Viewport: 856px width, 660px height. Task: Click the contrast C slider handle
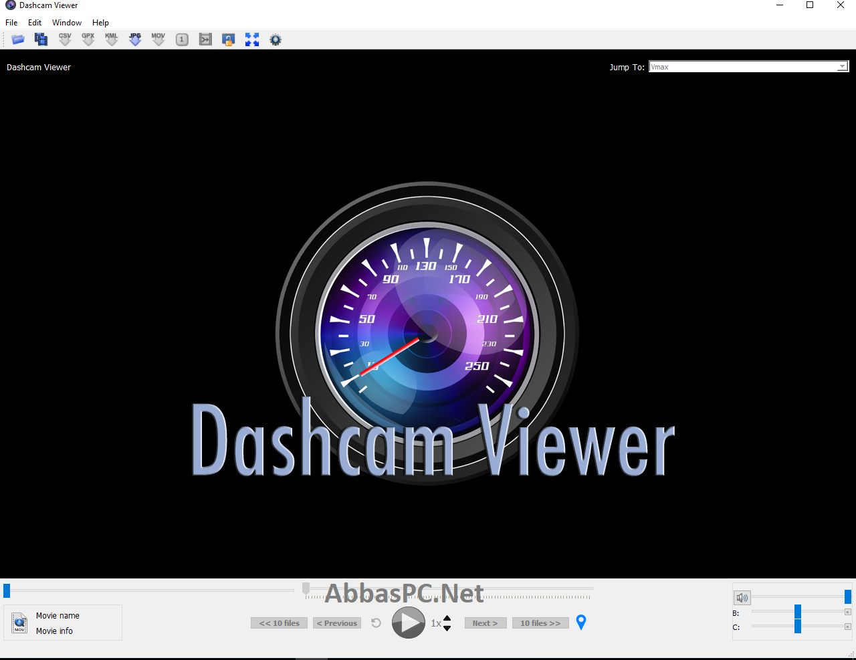[798, 626]
